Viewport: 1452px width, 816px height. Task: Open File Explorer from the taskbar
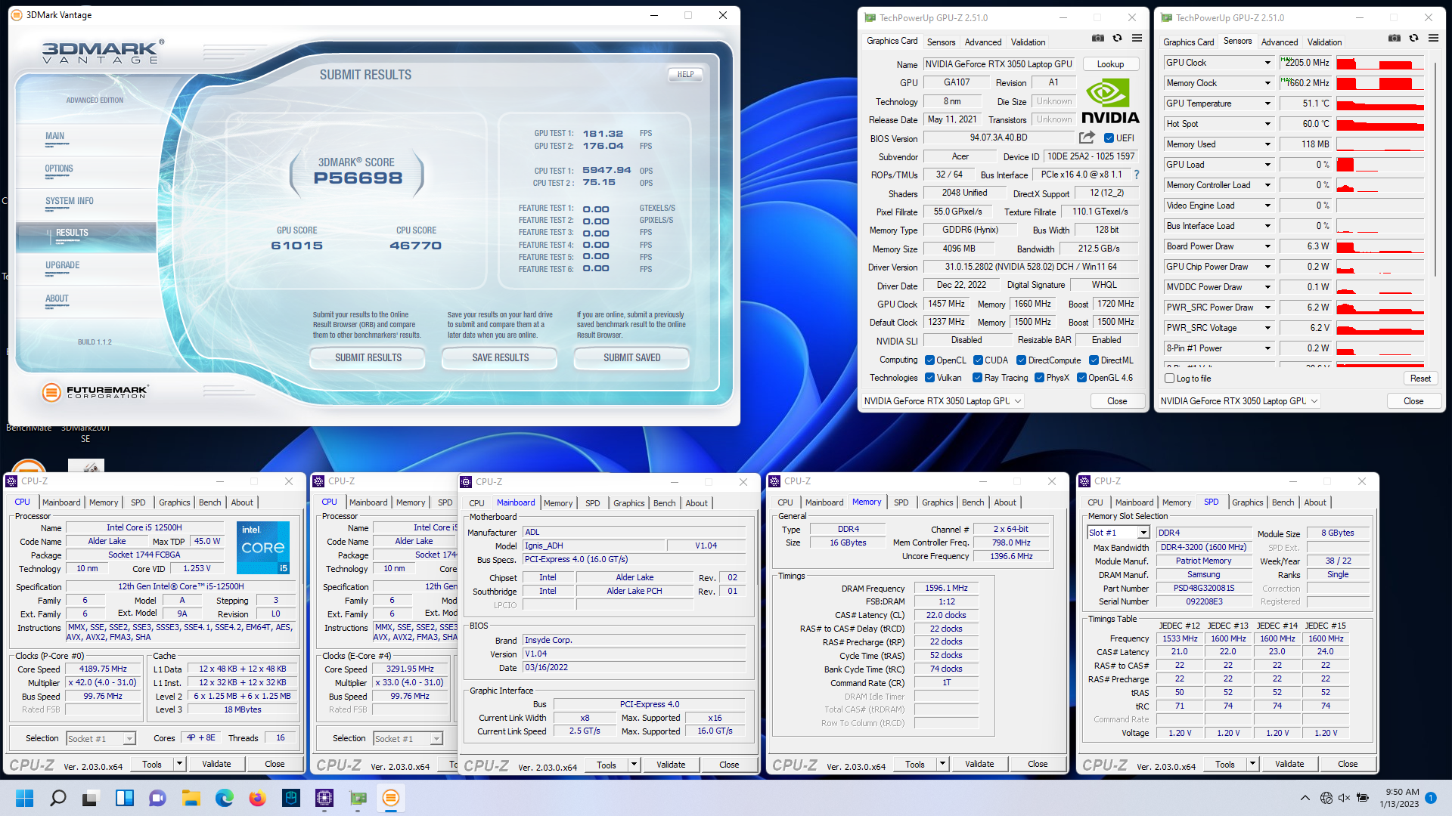click(x=191, y=798)
